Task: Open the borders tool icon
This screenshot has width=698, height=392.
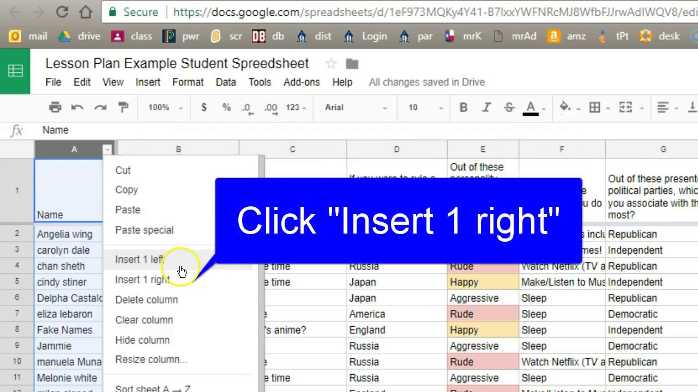Action: coord(595,107)
